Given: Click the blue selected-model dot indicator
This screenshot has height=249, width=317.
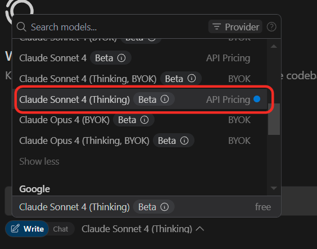Looking at the screenshot, I should pyautogui.click(x=257, y=99).
